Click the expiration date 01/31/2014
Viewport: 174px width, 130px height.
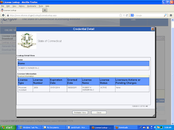click(x=58, y=89)
